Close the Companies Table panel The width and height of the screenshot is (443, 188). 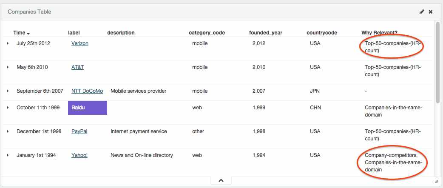pyautogui.click(x=431, y=12)
